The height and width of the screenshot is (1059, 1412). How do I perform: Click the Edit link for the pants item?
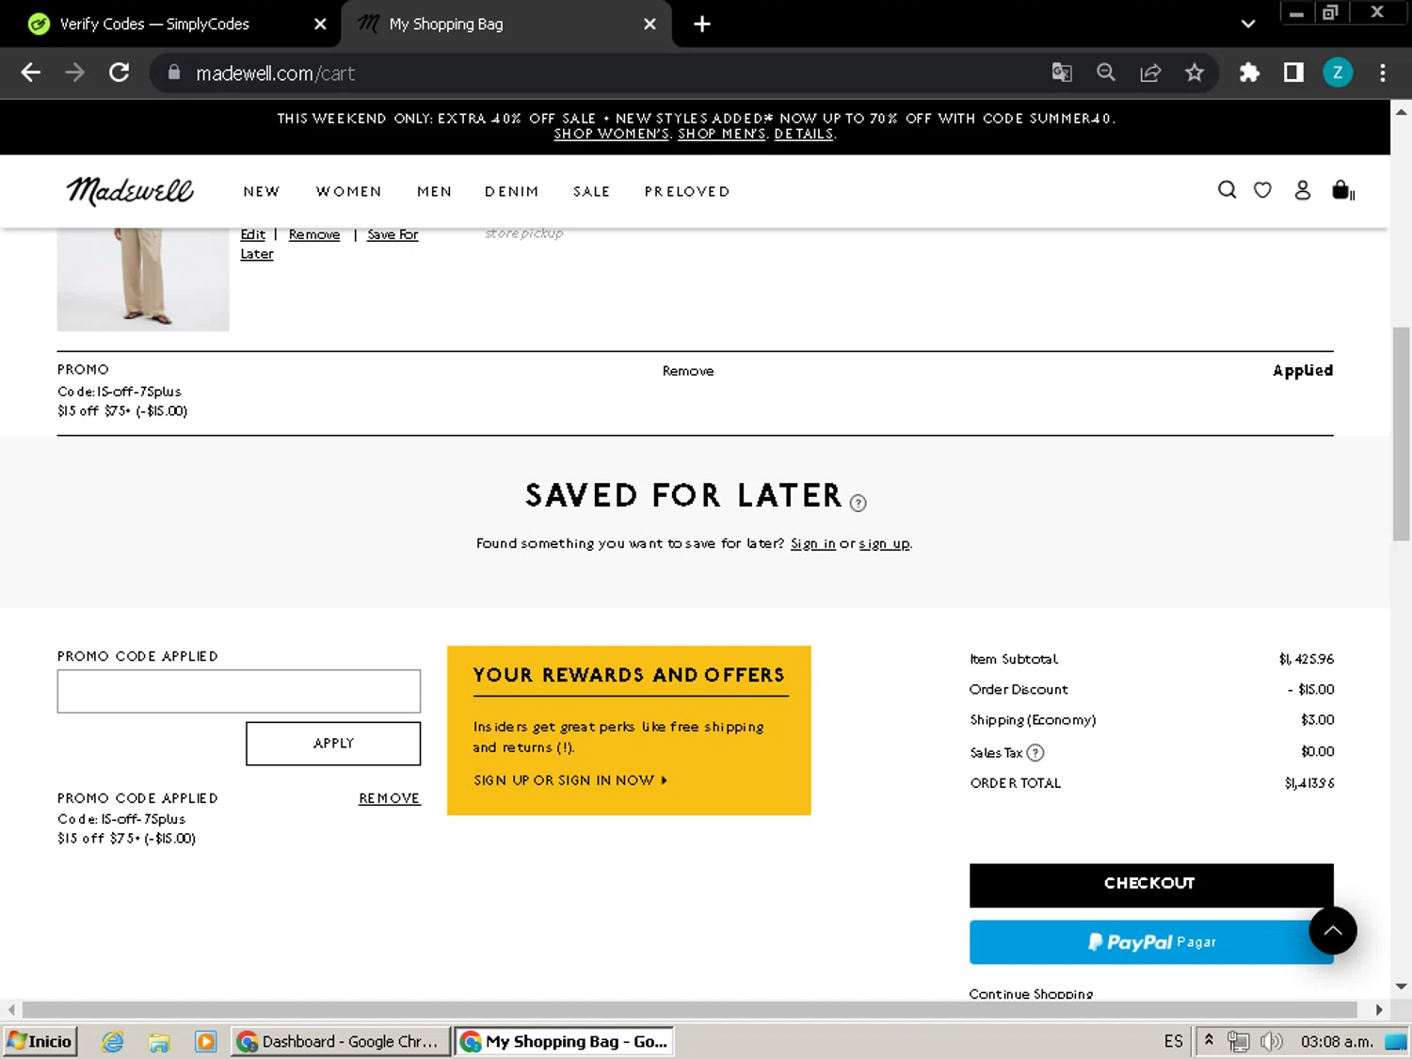[252, 234]
